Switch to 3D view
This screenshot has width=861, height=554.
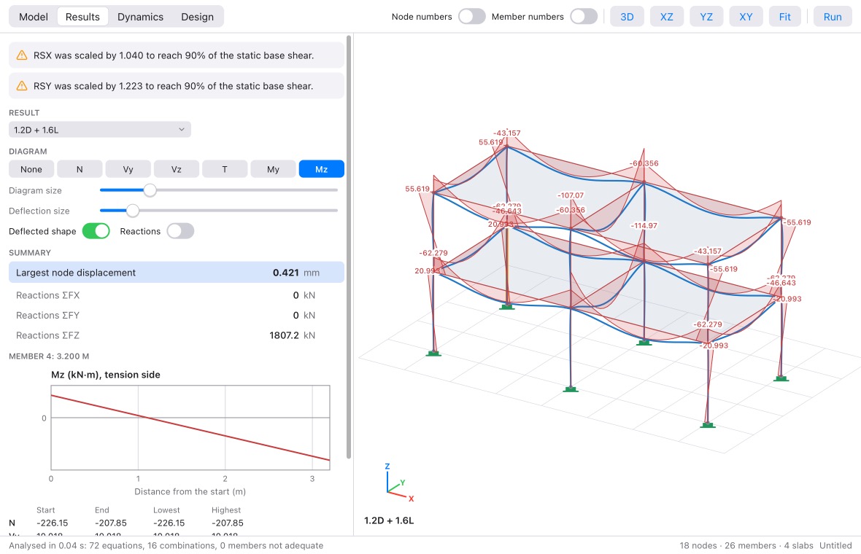(x=627, y=17)
